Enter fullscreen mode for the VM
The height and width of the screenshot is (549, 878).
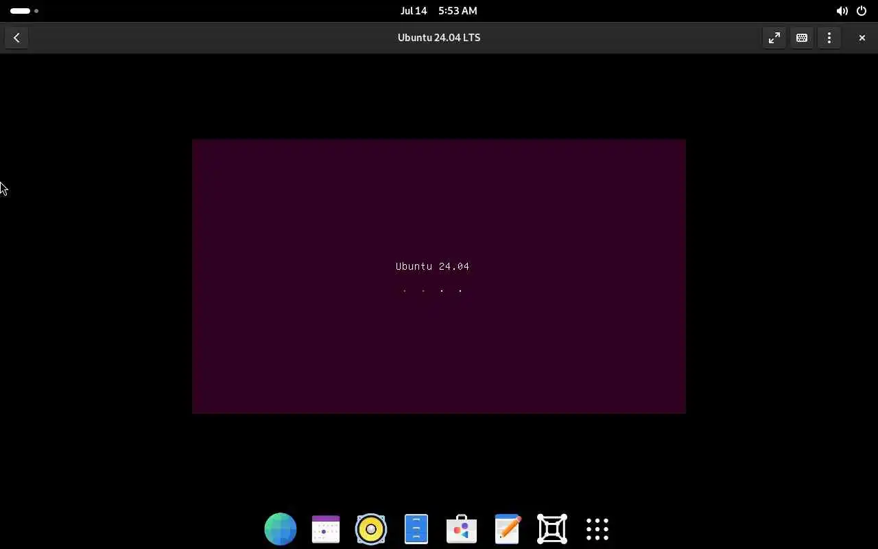pyautogui.click(x=774, y=38)
